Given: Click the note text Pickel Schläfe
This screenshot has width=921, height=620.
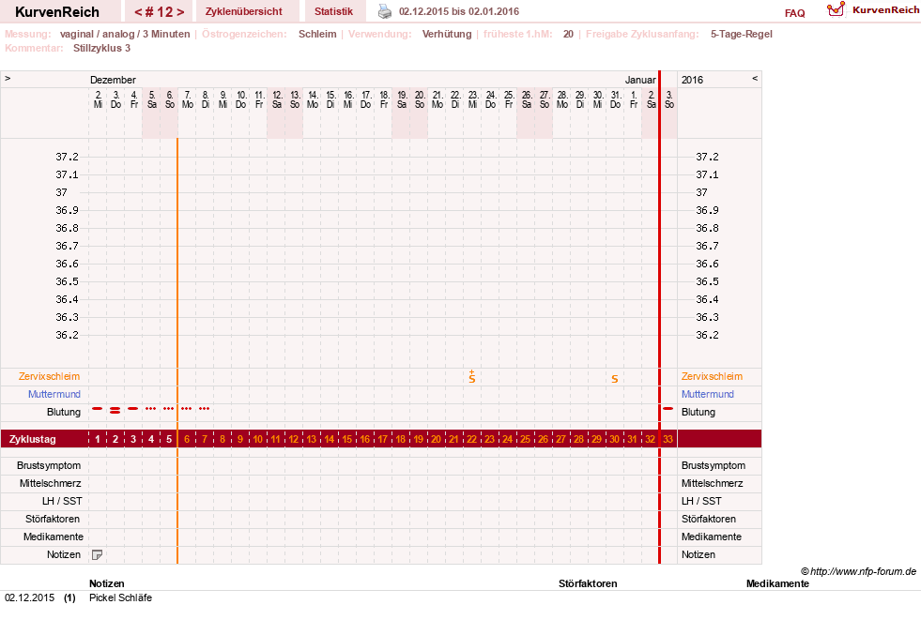Looking at the screenshot, I should 120,597.
